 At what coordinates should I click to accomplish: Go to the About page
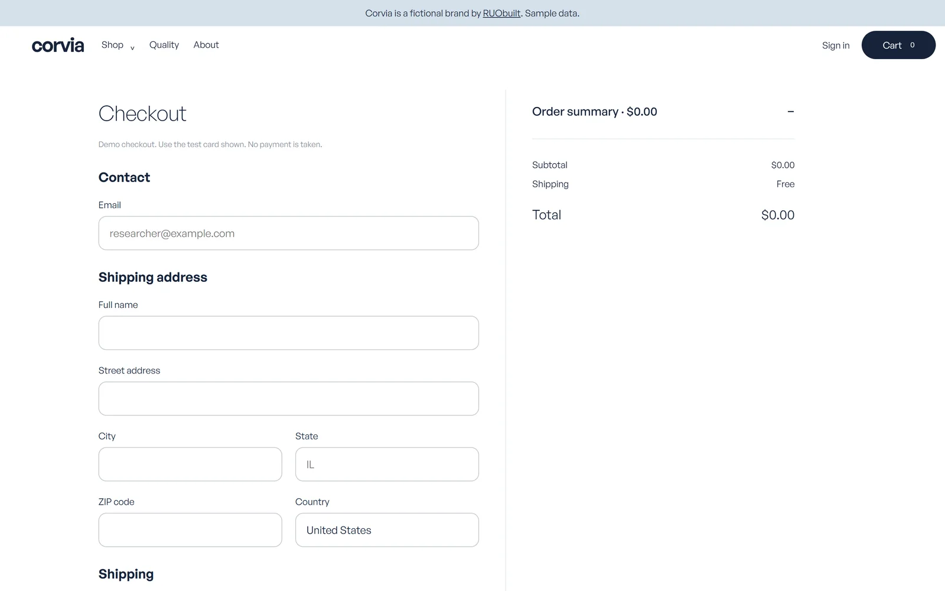[206, 45]
